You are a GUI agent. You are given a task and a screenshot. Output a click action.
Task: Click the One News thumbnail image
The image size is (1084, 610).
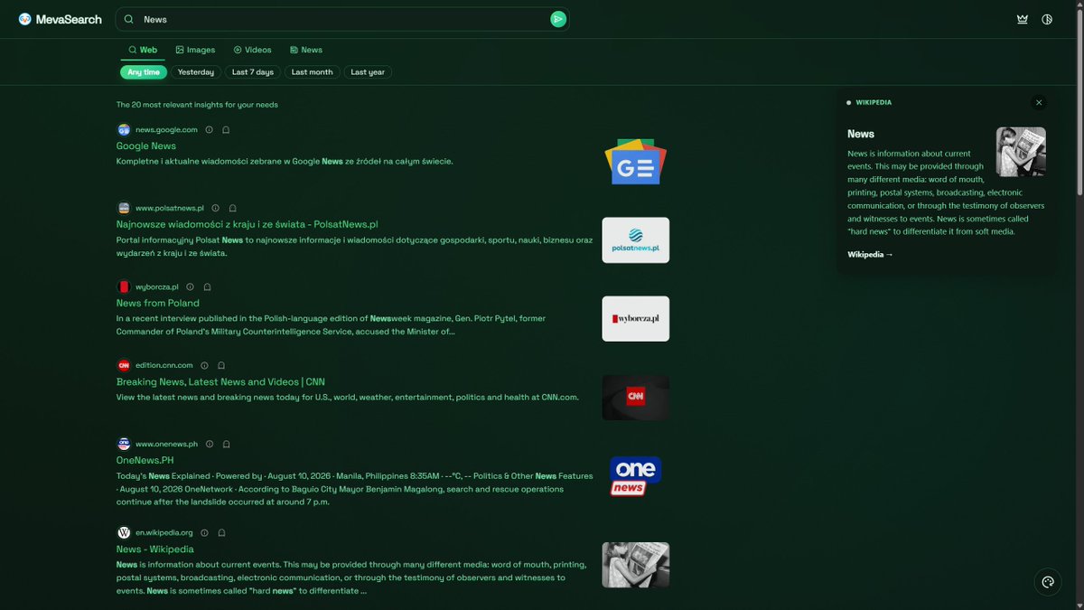[636, 476]
